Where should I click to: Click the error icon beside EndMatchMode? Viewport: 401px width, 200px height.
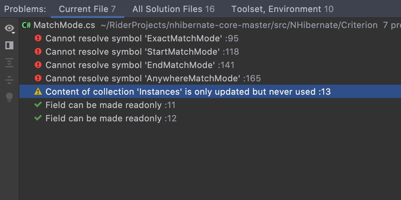(x=38, y=65)
